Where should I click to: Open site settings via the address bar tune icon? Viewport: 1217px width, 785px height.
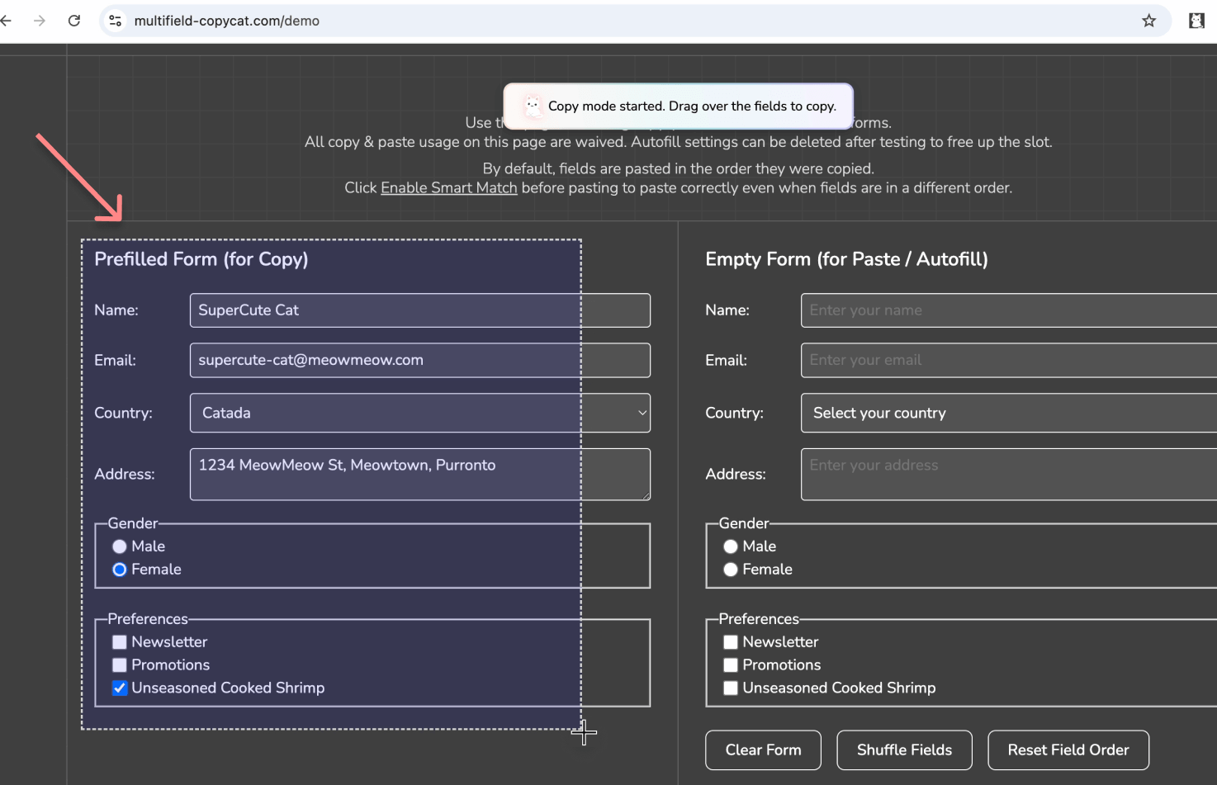click(115, 20)
